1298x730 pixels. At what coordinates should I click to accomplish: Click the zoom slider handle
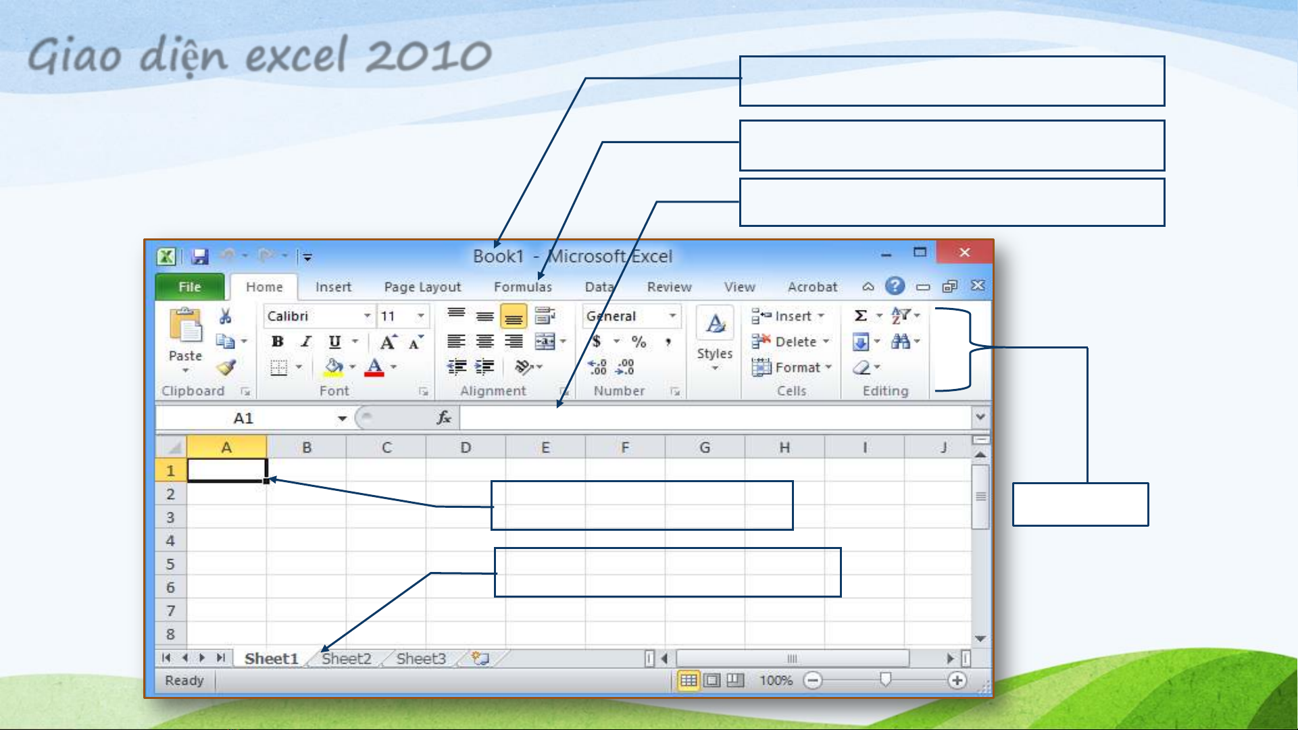tap(885, 680)
